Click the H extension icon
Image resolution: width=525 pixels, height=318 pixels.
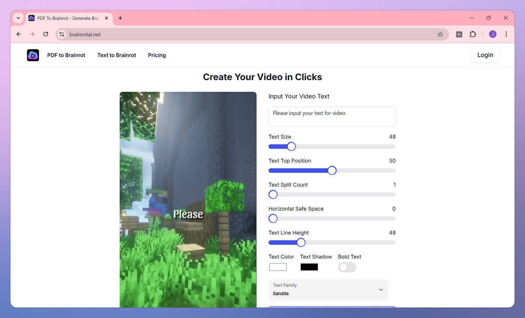click(x=459, y=34)
